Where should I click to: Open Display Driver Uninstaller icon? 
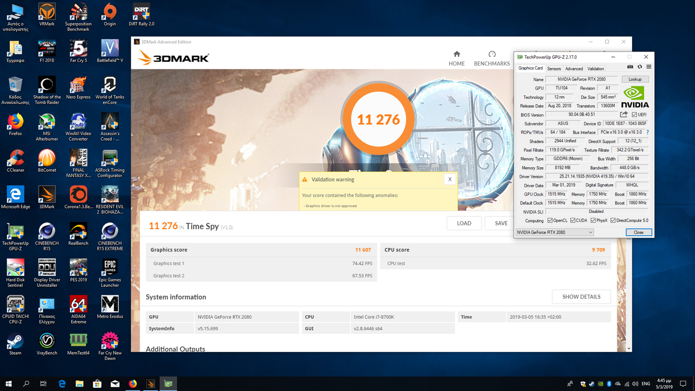(47, 273)
